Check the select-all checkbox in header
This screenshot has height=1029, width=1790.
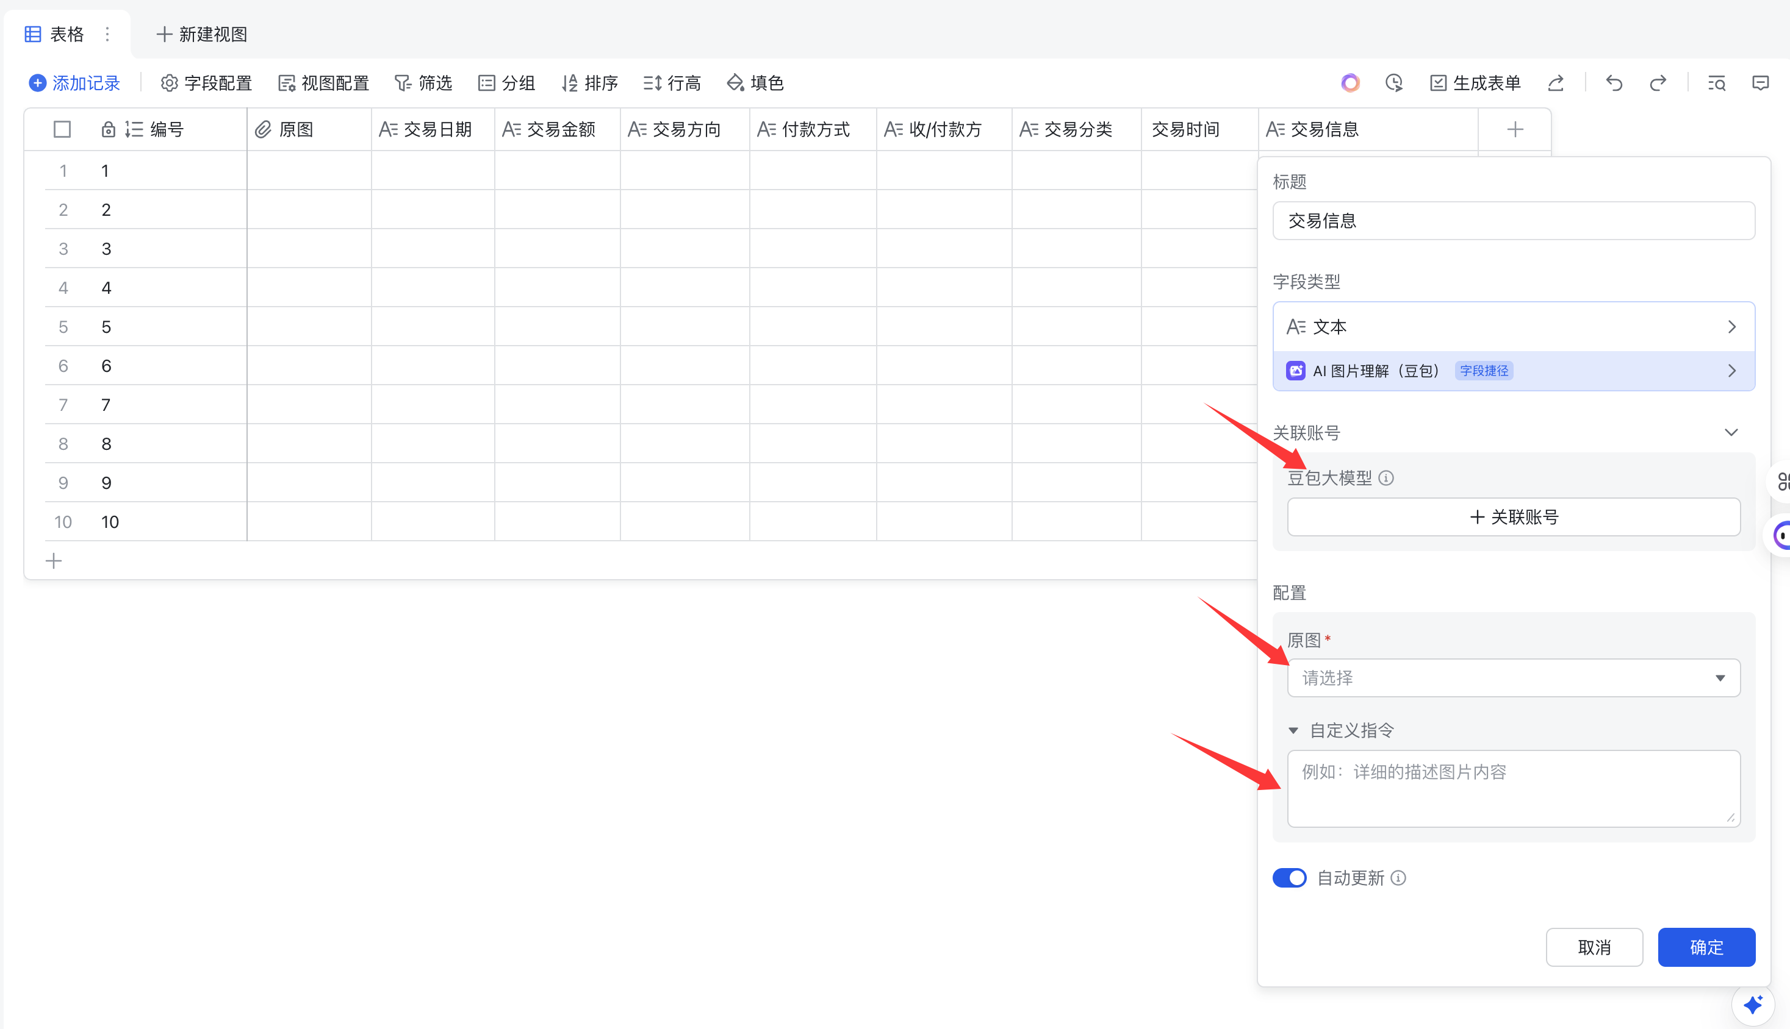tap(62, 129)
